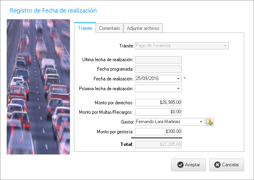This screenshot has width=254, height=180.
Task: Click the add new gestor icon
Action: pos(210,122)
